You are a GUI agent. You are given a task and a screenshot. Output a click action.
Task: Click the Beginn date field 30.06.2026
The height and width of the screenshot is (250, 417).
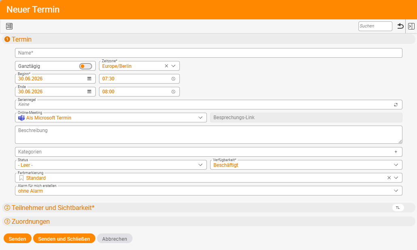(55, 79)
